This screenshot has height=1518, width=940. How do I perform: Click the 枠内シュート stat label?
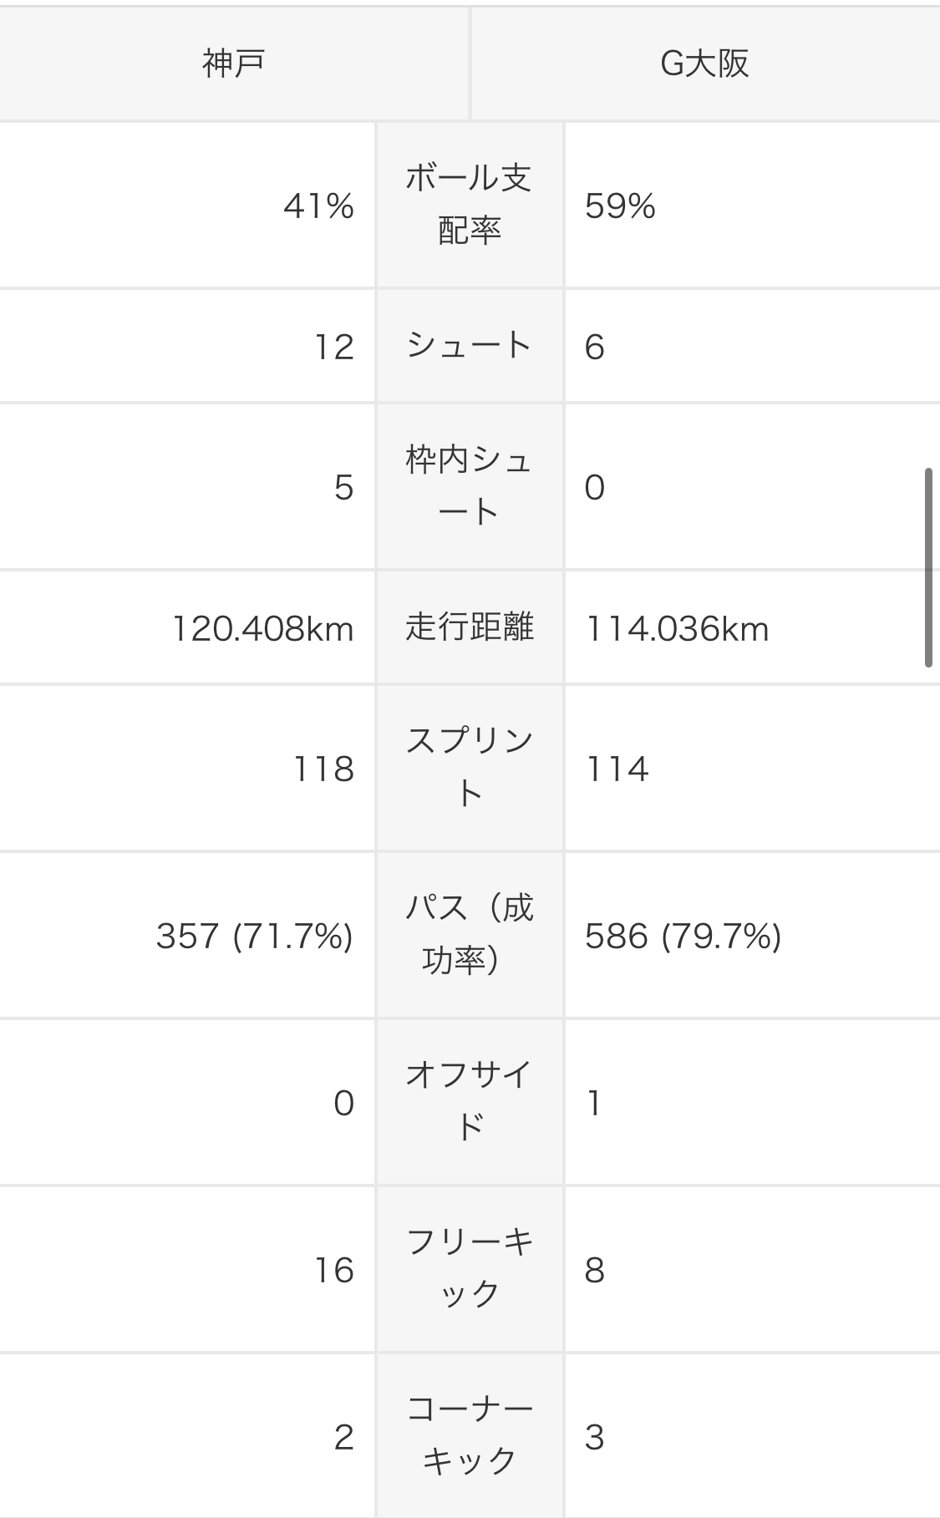pos(470,486)
